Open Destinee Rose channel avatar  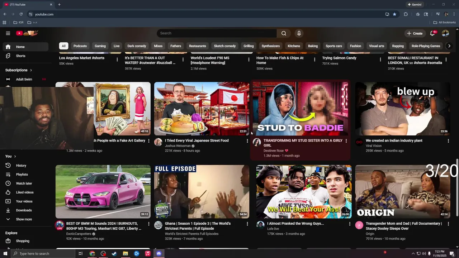(257, 142)
